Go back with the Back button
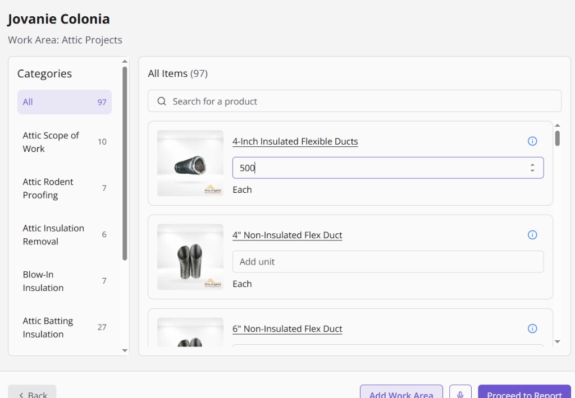The image size is (575, 398). (x=32, y=393)
